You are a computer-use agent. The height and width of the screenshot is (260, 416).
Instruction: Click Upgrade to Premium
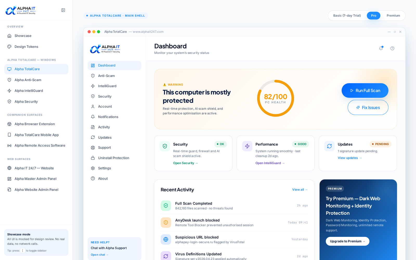coord(347,241)
